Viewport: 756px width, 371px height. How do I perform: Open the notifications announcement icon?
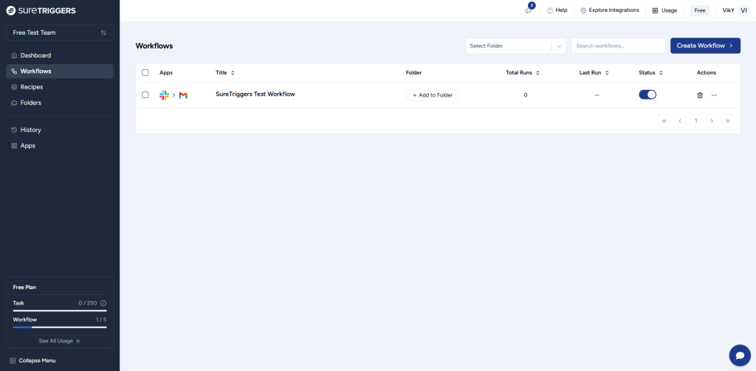coord(528,10)
